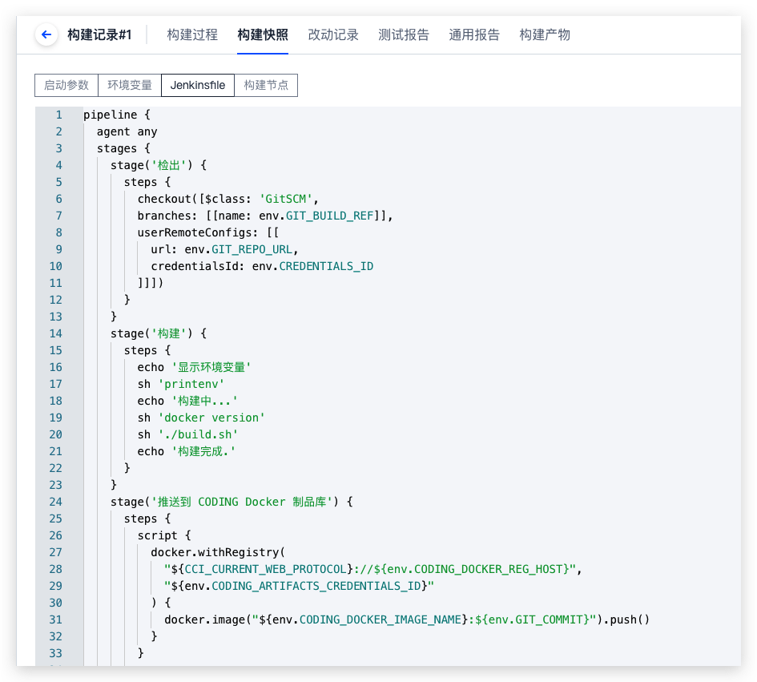
Task: Click the docker.withRegistry( line
Action: coord(218,552)
